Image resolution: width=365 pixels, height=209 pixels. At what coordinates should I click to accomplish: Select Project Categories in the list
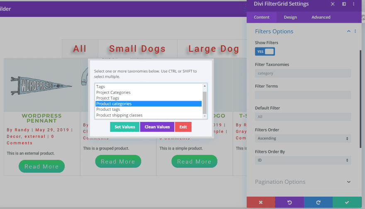[x=148, y=93]
